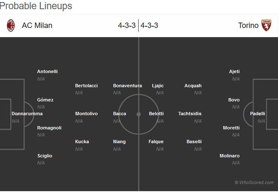The height and width of the screenshot is (192, 278).
Task: Select goalkeeper Padelli on the pitch
Action: pos(258,114)
